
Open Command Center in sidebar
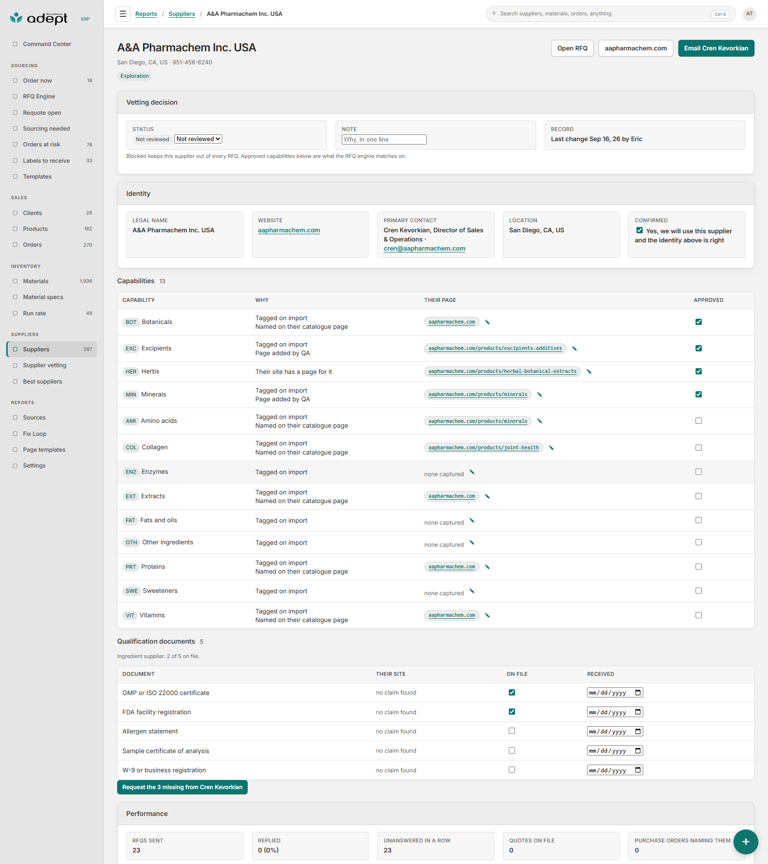click(52, 44)
